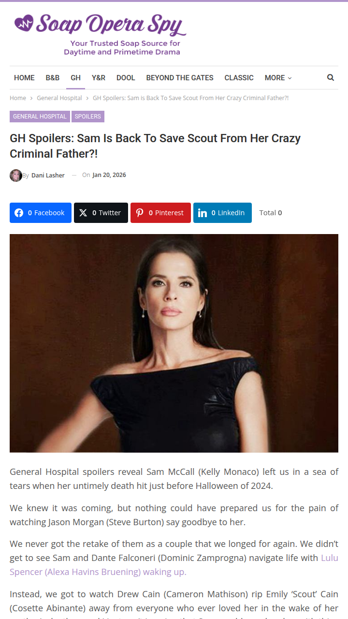348x619 pixels.
Task: Select the CLASSIC menu item
Action: [239, 78]
